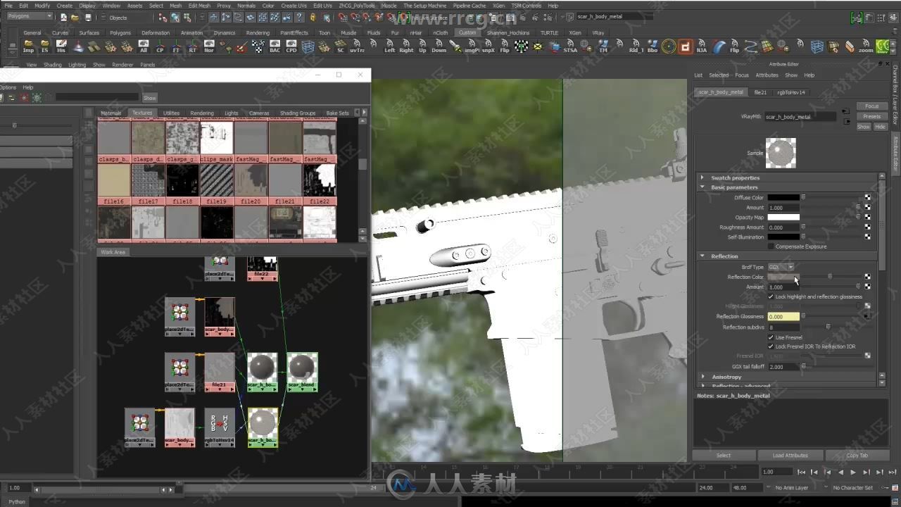Click the NJA shelf icon
The width and height of the screenshot is (901, 507).
coord(702,46)
